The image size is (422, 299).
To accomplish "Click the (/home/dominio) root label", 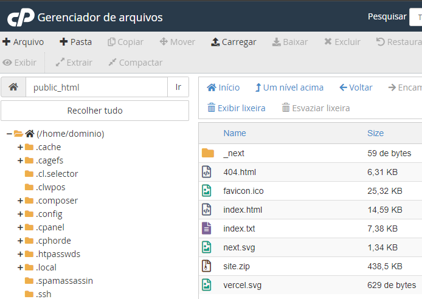I will (71, 134).
